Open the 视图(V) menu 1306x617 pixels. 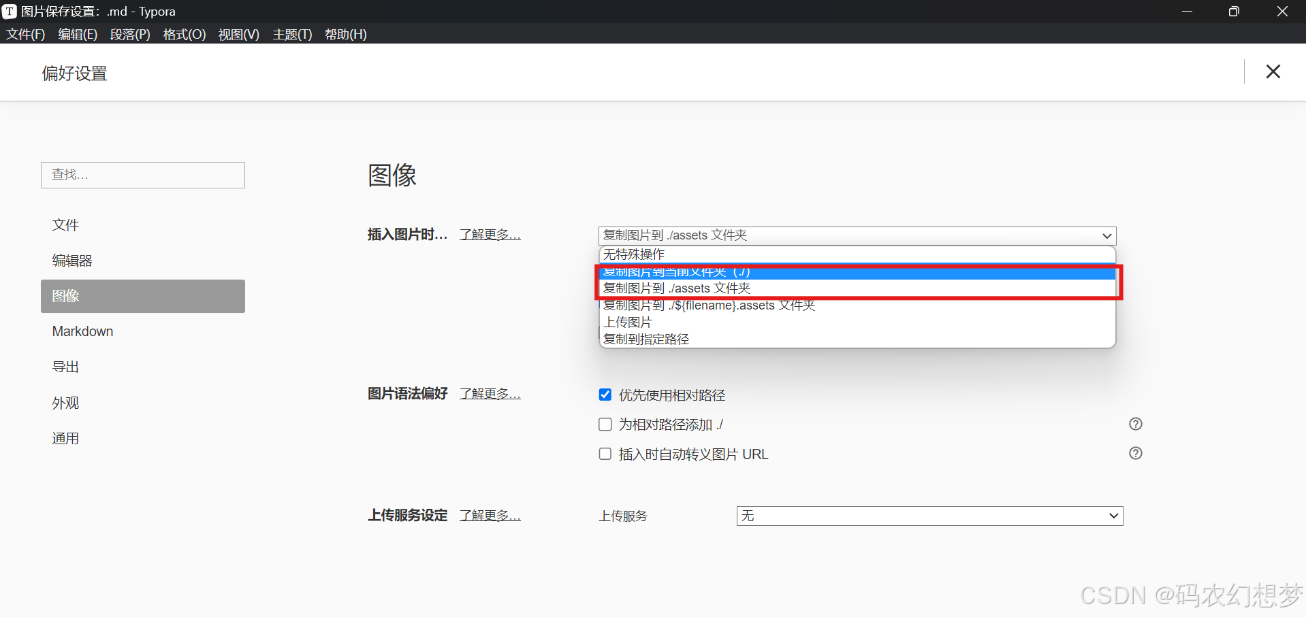coord(238,34)
